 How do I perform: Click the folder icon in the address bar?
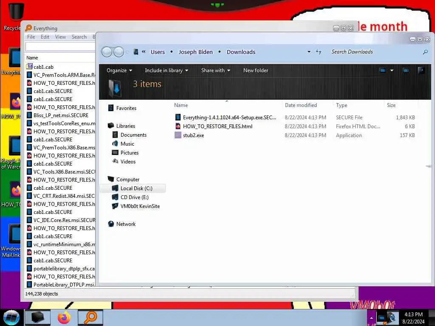(136, 52)
